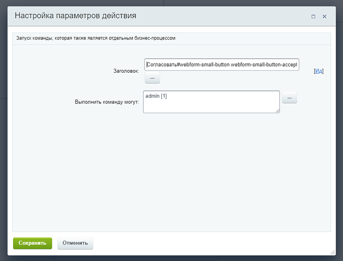Click the Заголовок: field label
Screen dimensions: 343x261
click(x=126, y=70)
